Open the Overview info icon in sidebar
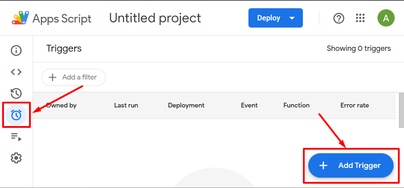This screenshot has height=188, width=404. 16,50
